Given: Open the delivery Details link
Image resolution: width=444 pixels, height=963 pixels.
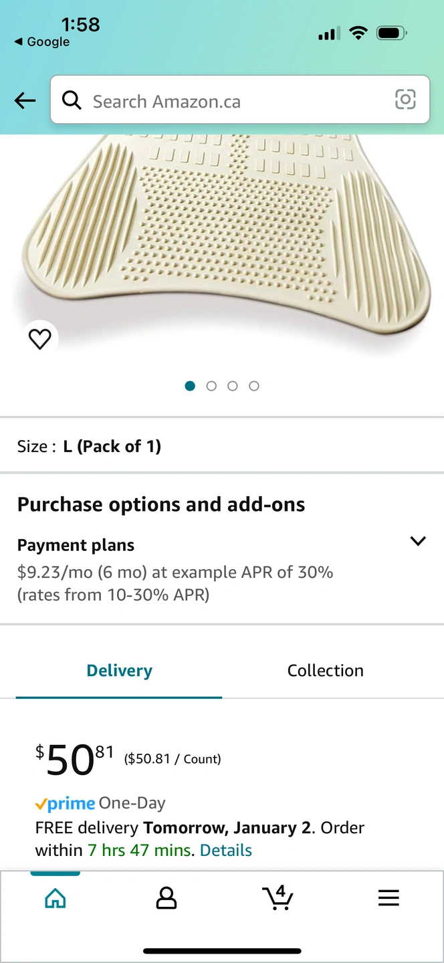Looking at the screenshot, I should [226, 850].
